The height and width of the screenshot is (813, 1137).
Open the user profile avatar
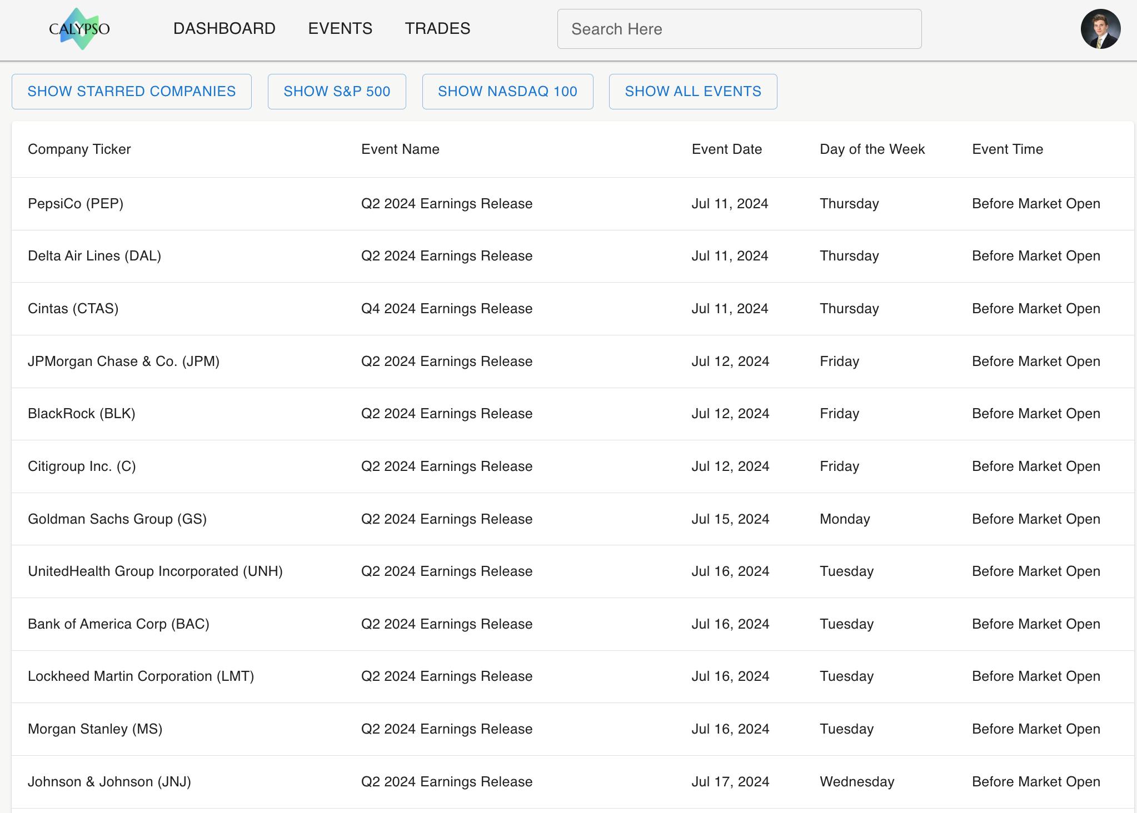[1100, 29]
